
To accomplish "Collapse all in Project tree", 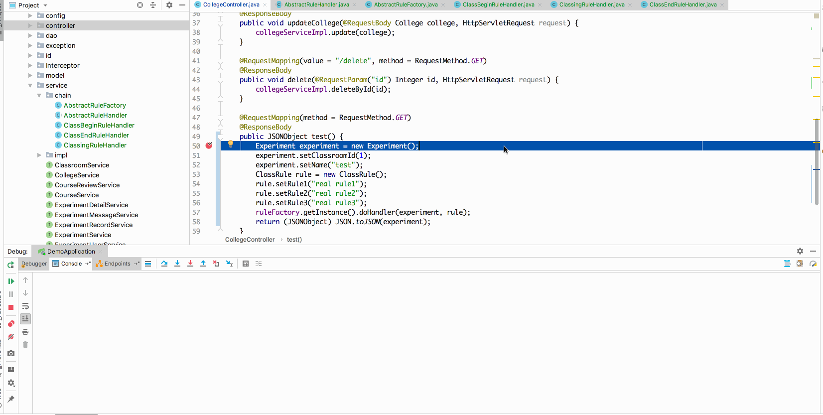I will point(153,5).
